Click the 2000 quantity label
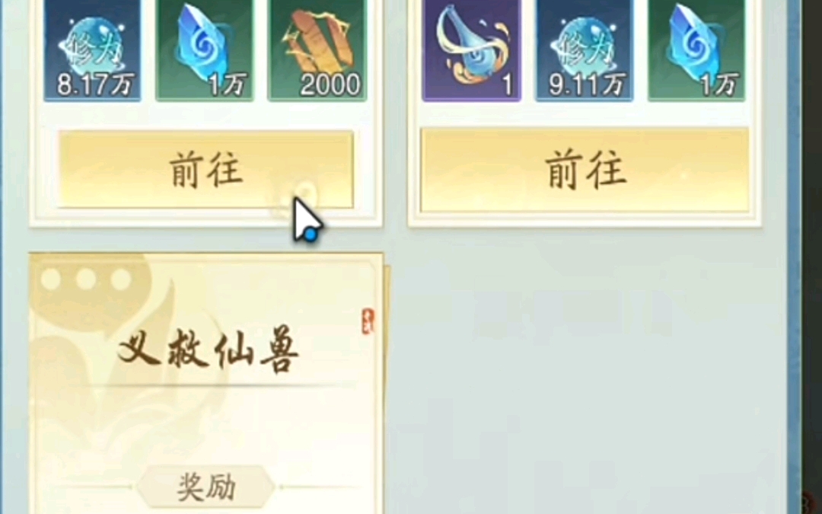This screenshot has height=514, width=822. click(330, 85)
